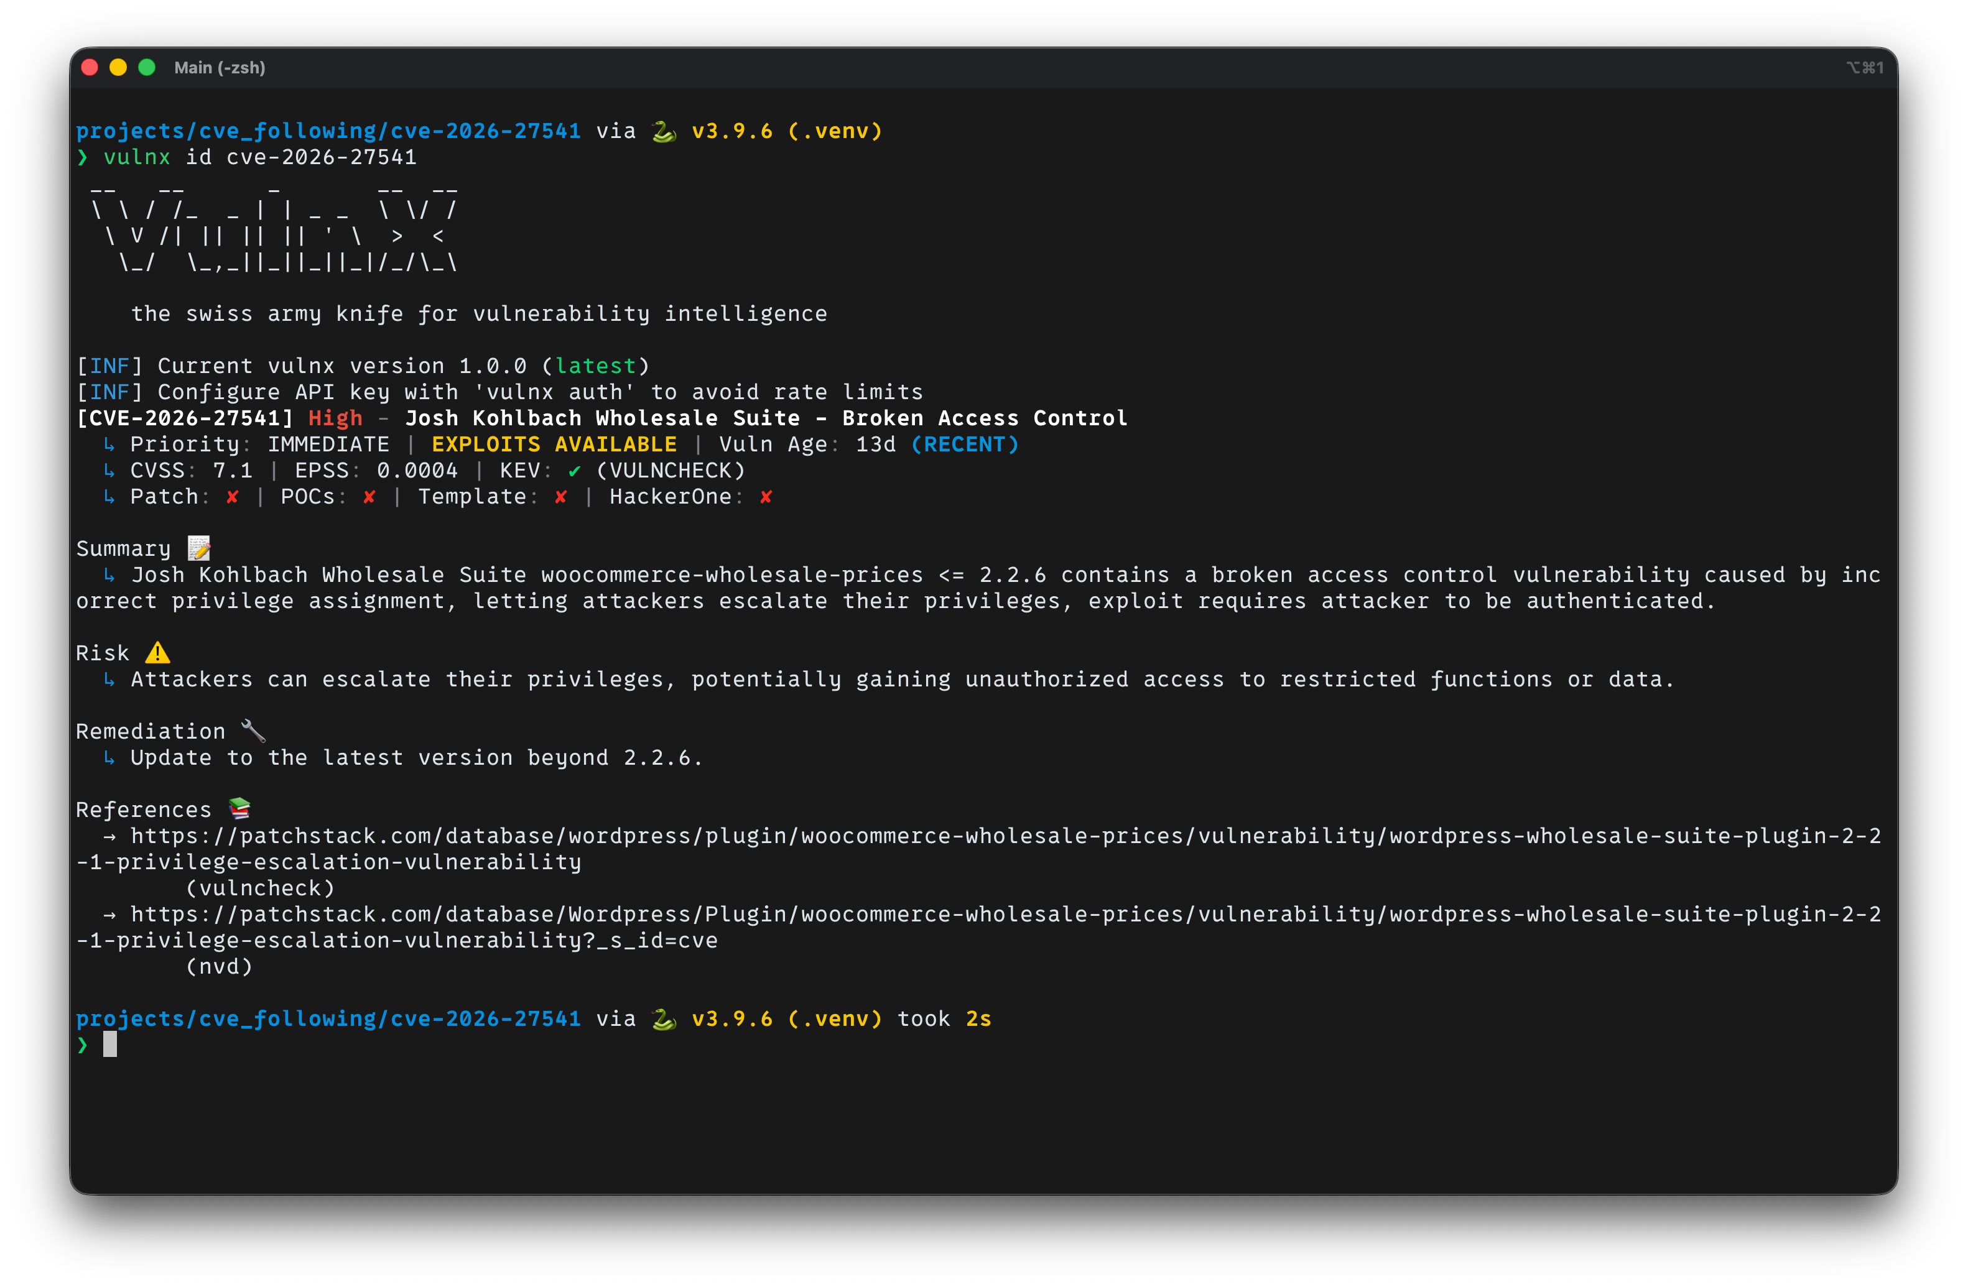Click the yellow minimize window button

click(x=118, y=68)
